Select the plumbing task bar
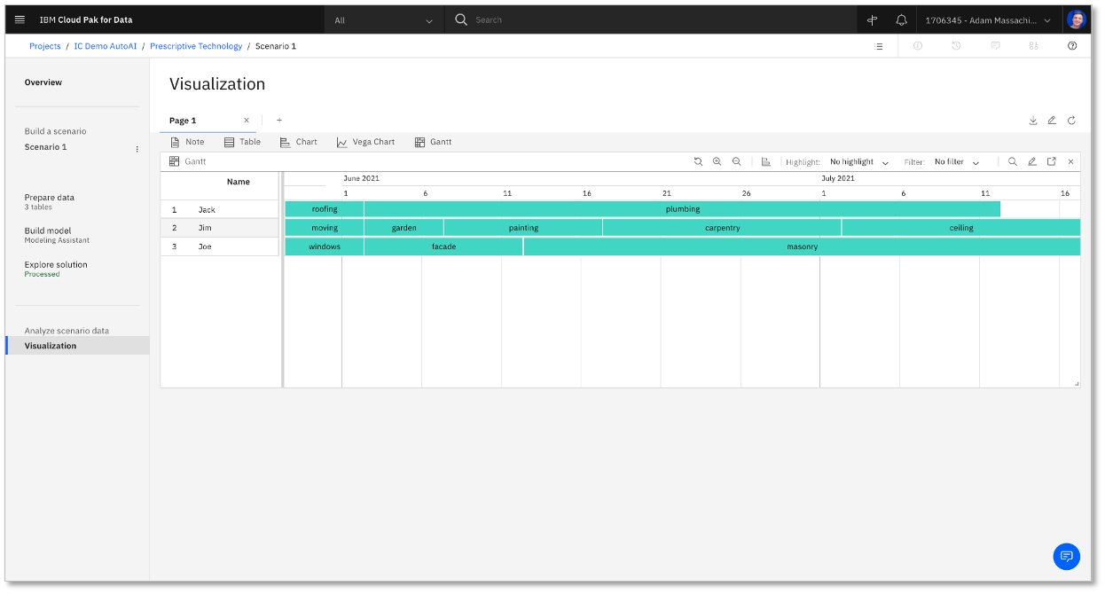Image resolution: width=1105 pixels, height=594 pixels. pyautogui.click(x=682, y=209)
